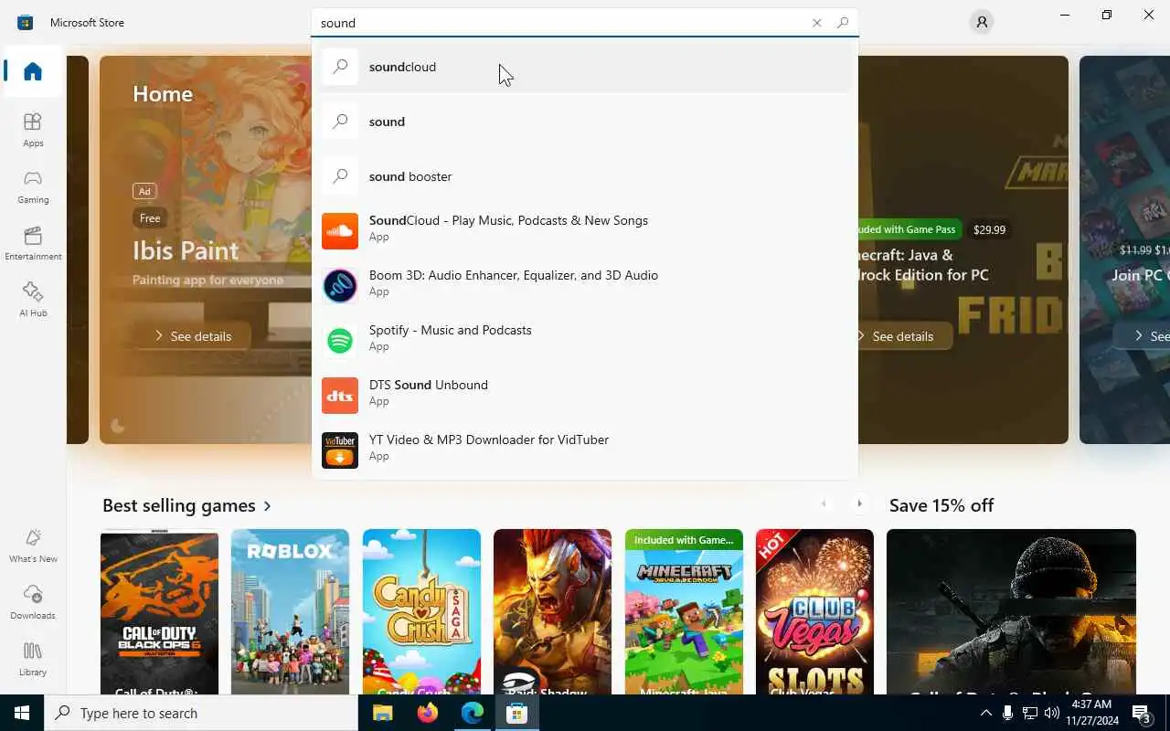Click the taskbar 'Type here to search' box
Viewport: 1170px width, 731px height.
pos(201,713)
